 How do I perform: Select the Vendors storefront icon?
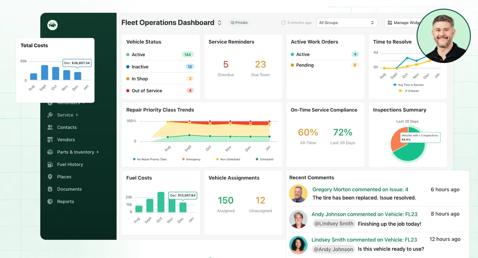[50, 140]
